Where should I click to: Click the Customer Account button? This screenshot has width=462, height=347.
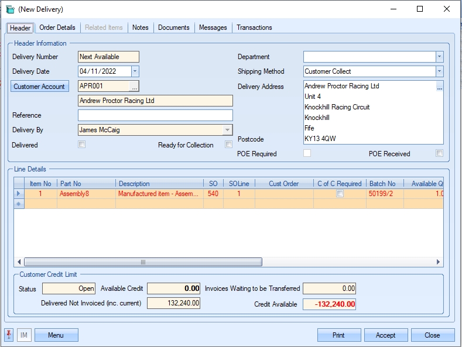(x=39, y=87)
